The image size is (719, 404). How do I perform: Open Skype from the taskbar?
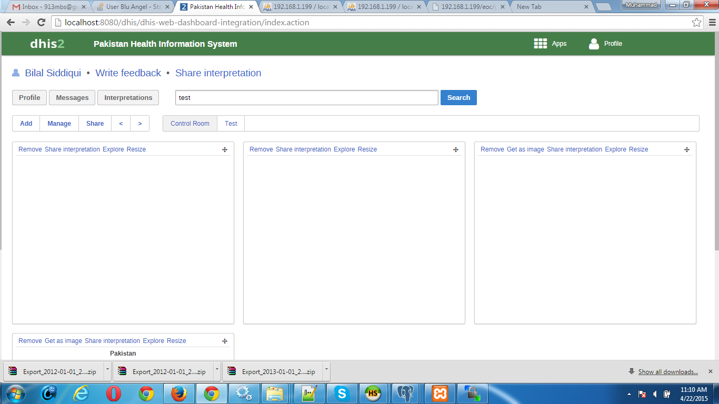(342, 393)
